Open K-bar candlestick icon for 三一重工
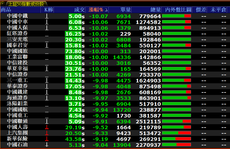This screenshot has width=230, height=149. 47,80
